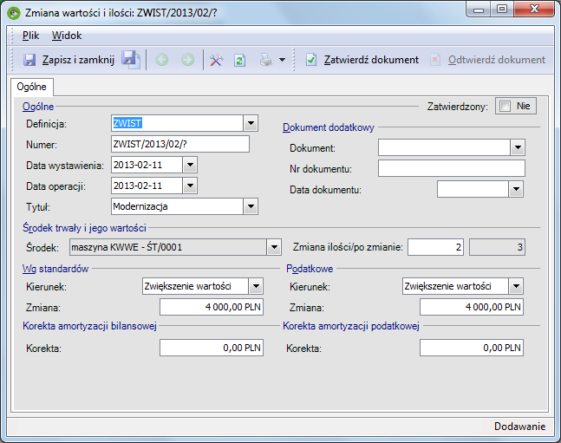Click the application icon in title bar

click(x=14, y=13)
